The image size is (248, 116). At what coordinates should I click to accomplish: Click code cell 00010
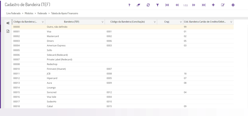pos(16,69)
